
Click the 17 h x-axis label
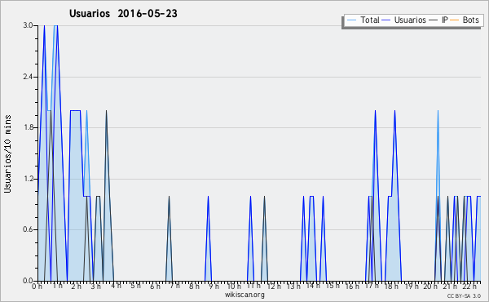coord(372,286)
